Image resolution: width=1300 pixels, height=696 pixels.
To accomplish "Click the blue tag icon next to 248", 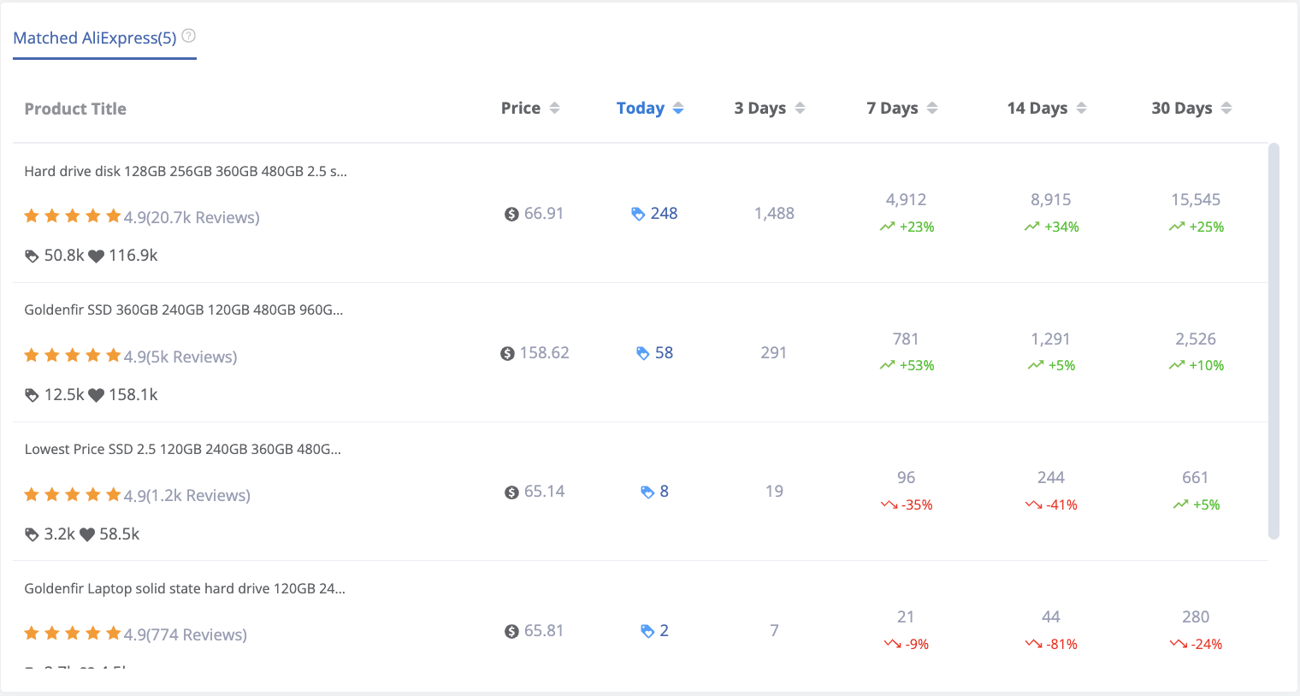I will 638,213.
